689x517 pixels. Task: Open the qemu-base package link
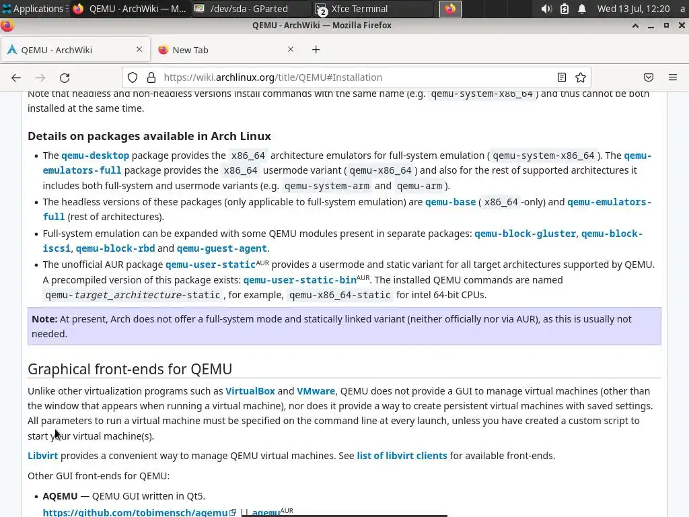click(x=450, y=202)
